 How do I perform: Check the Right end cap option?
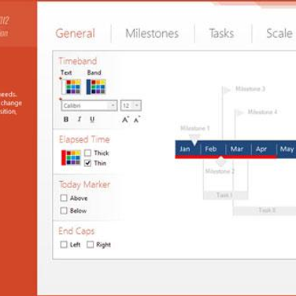[x=90, y=245]
